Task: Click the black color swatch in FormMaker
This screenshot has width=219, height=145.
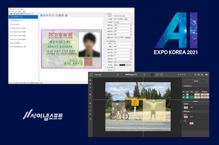Action: [122, 65]
